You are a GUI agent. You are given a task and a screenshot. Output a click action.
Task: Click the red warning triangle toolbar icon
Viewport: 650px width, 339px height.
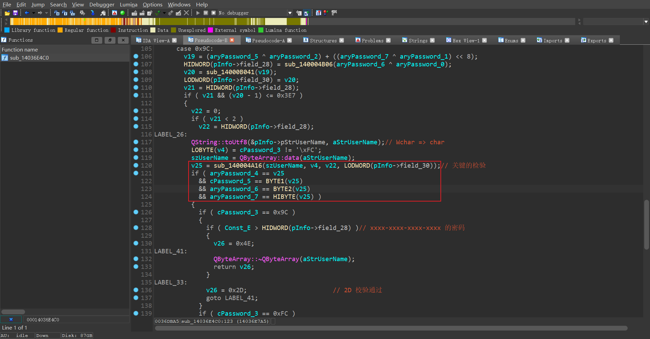pyautogui.click(x=114, y=13)
